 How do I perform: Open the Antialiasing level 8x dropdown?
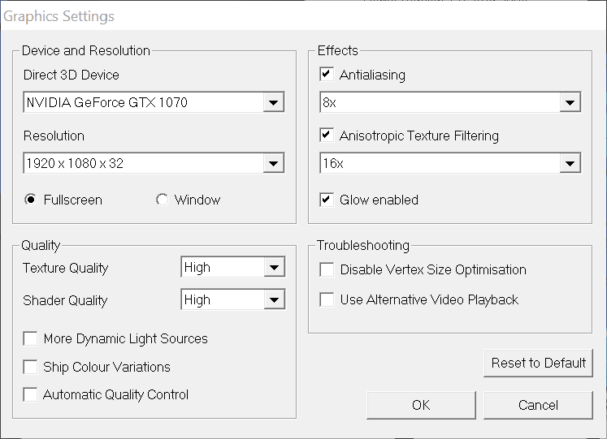tap(570, 103)
